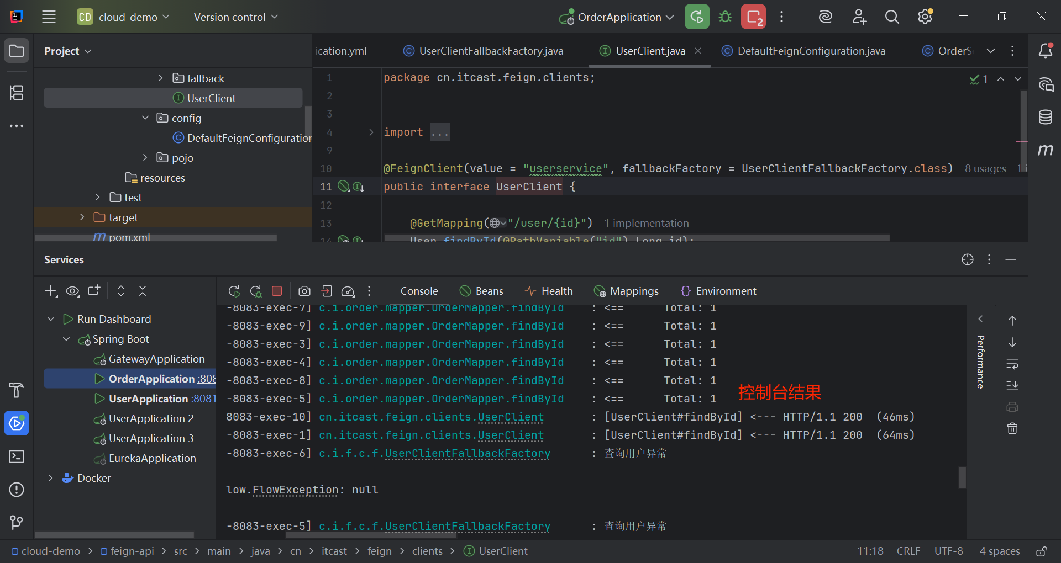Click the 1 implementation hint
Image resolution: width=1061 pixels, height=563 pixels.
click(647, 223)
